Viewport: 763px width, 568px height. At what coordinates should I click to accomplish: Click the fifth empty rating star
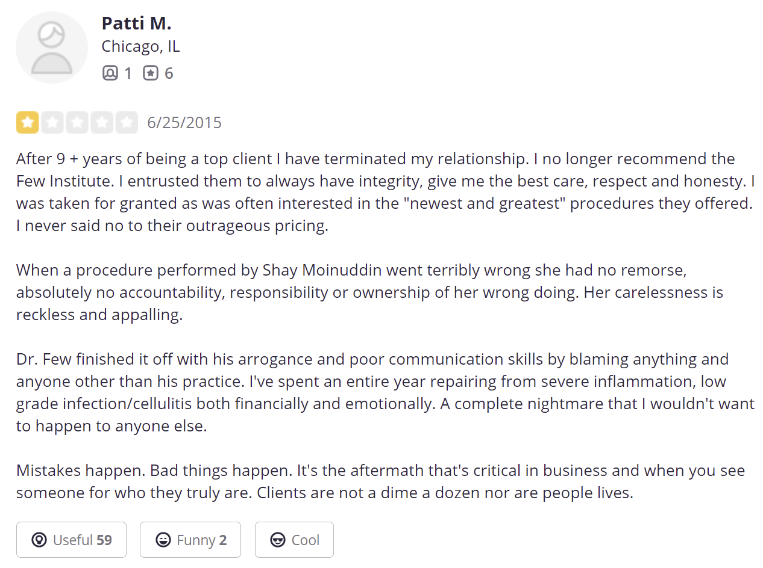[x=127, y=123]
